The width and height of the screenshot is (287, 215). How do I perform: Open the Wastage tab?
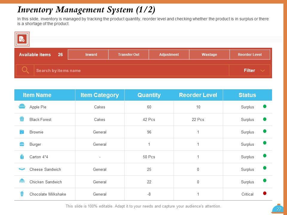[209, 55]
